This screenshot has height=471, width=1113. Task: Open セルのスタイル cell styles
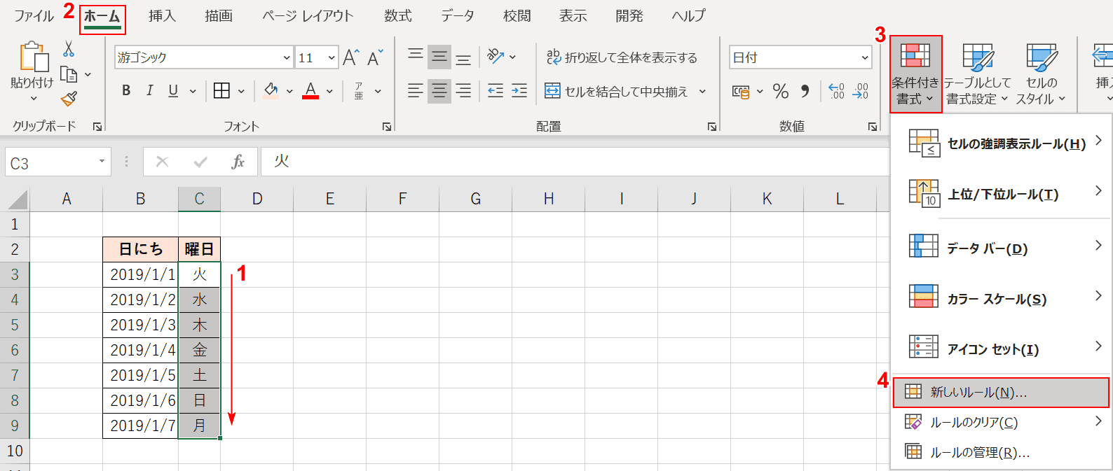tap(1041, 74)
